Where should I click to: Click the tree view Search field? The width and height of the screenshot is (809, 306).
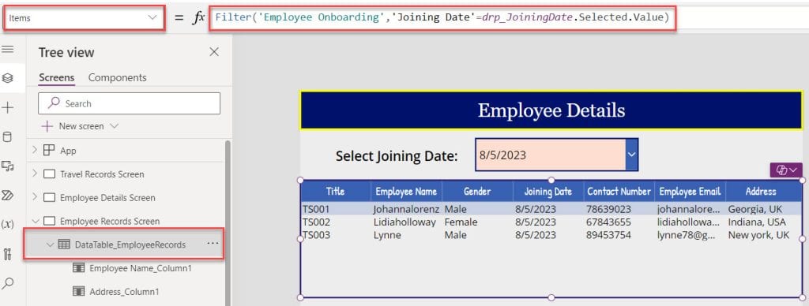pos(129,103)
